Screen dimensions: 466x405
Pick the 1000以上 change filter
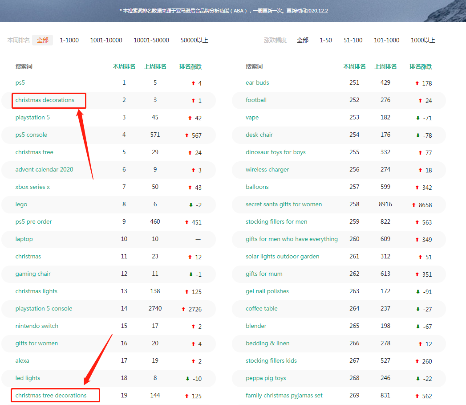pyautogui.click(x=423, y=40)
